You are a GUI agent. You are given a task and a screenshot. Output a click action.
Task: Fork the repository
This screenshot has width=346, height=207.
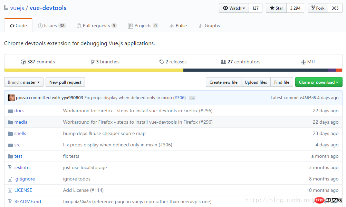[x=318, y=8]
